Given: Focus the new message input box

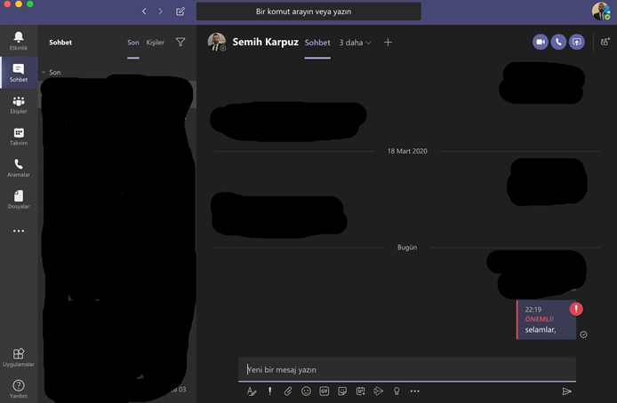Looking at the screenshot, I should [407, 369].
